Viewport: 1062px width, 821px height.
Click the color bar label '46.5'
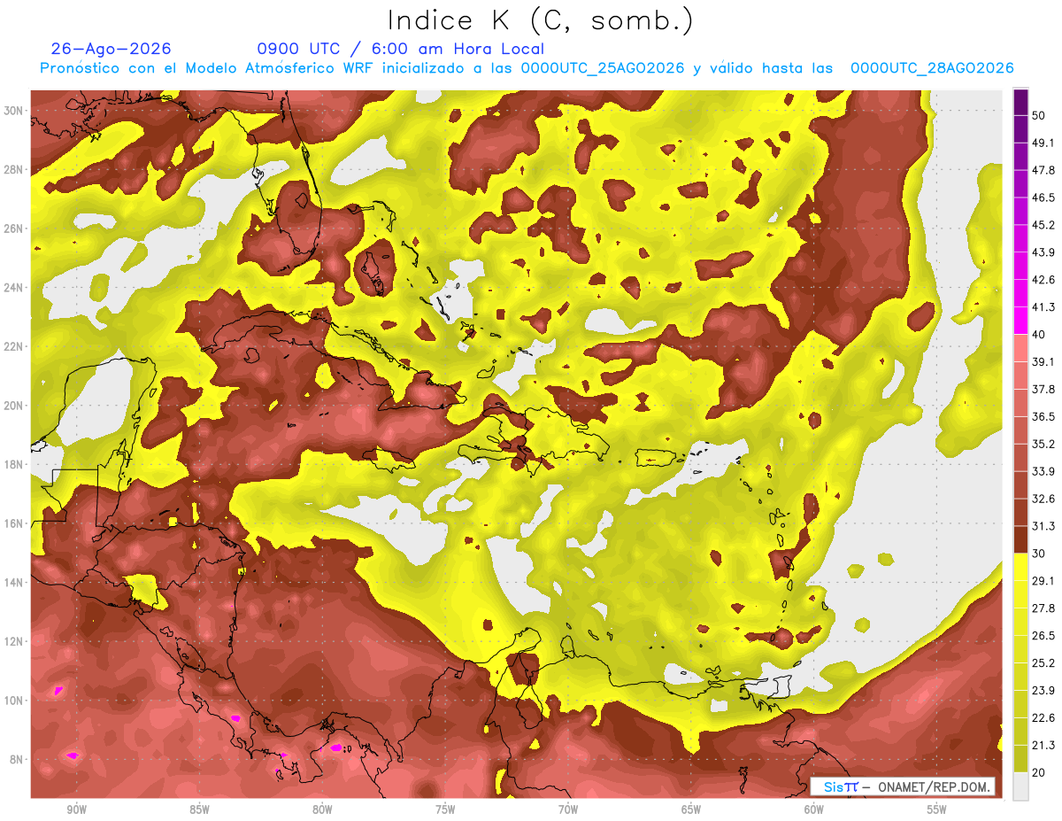(x=1043, y=198)
